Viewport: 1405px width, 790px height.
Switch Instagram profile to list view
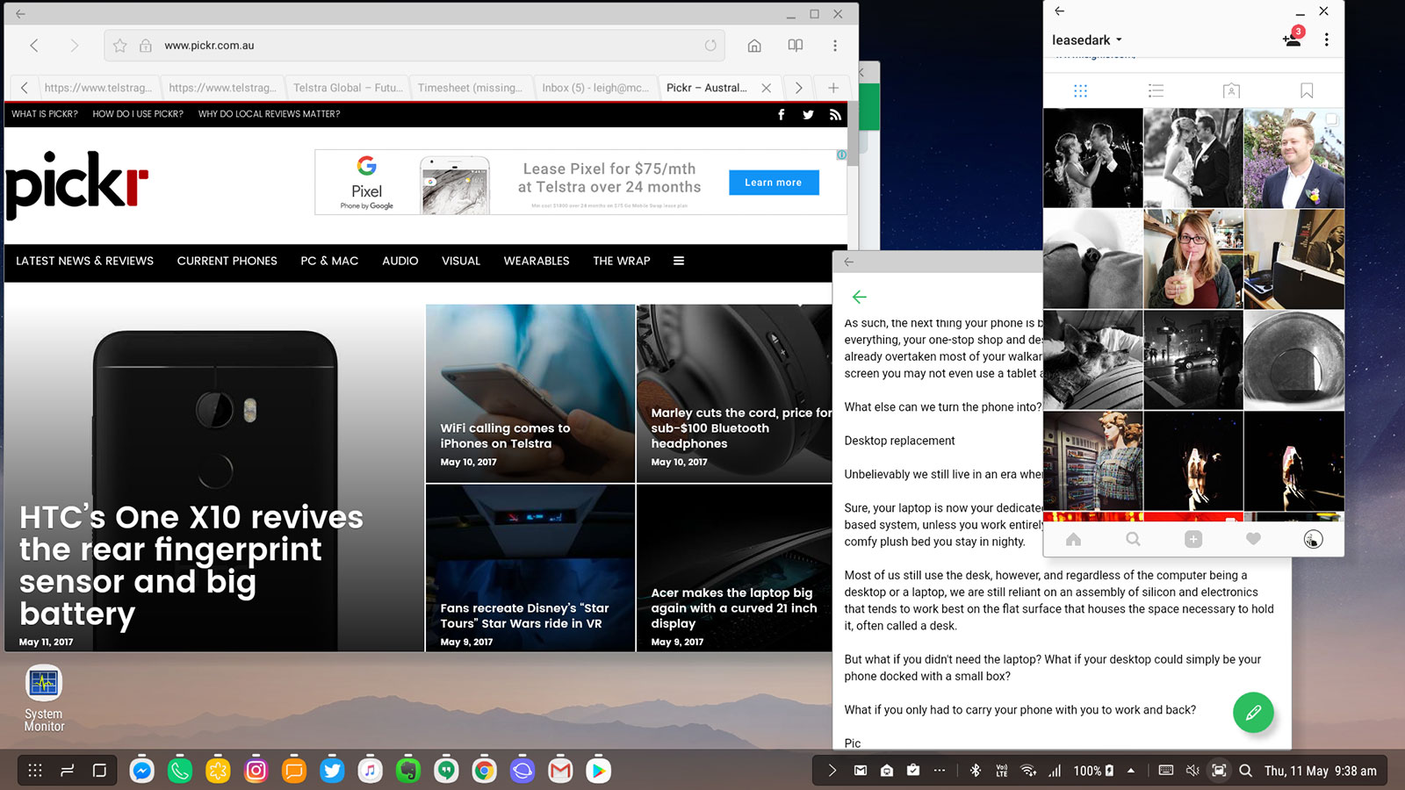1156,90
